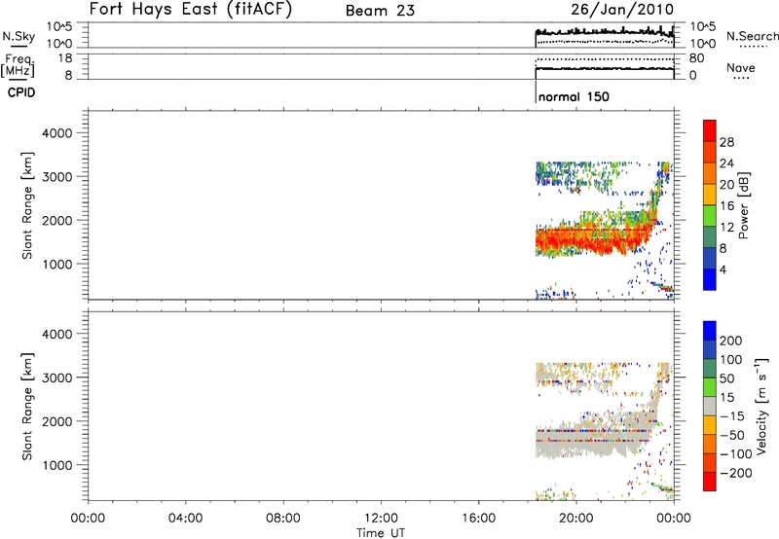Click the '200' tick on the velocity scale
This screenshot has width=779, height=539.
(730, 341)
